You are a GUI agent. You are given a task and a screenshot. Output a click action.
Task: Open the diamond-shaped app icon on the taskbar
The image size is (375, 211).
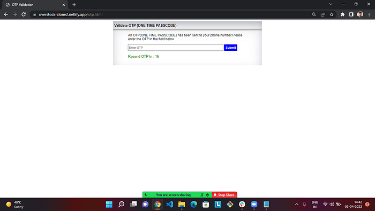(x=230, y=205)
